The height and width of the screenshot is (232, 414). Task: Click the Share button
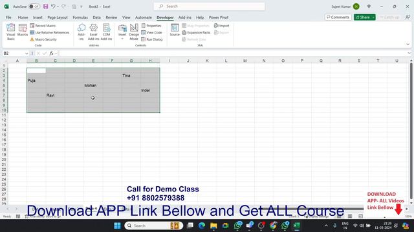click(362, 17)
